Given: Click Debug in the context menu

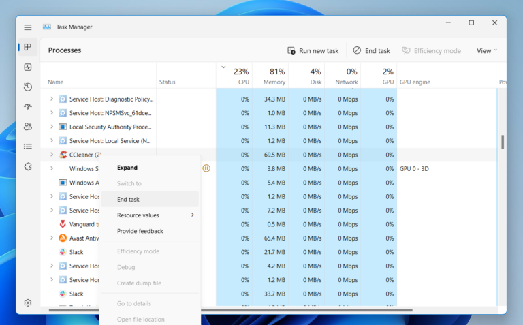Looking at the screenshot, I should click(x=150, y=267).
